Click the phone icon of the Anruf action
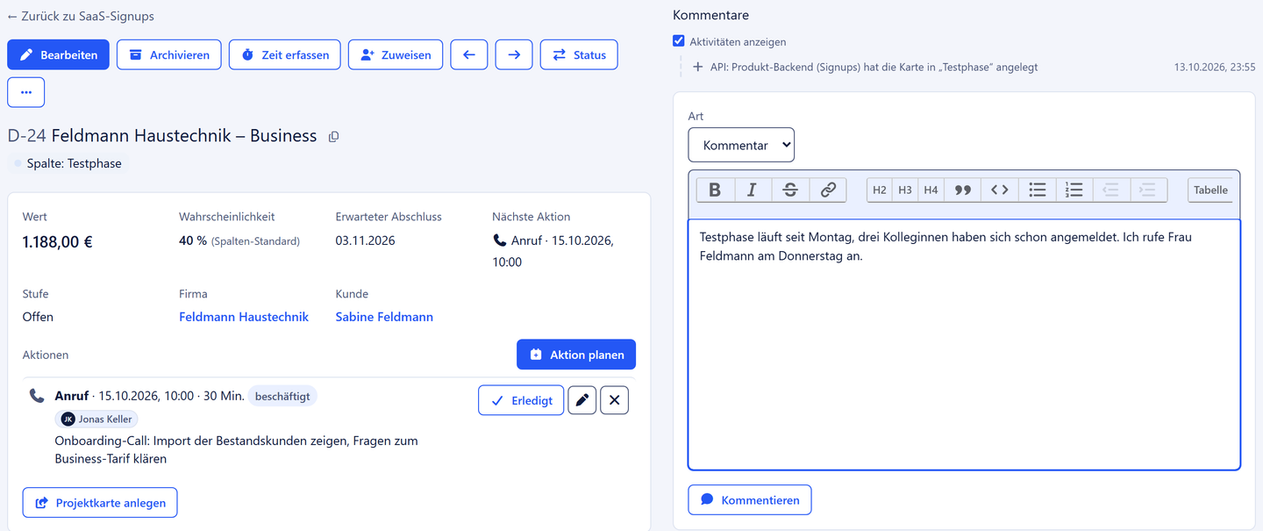The image size is (1263, 531). 37,396
